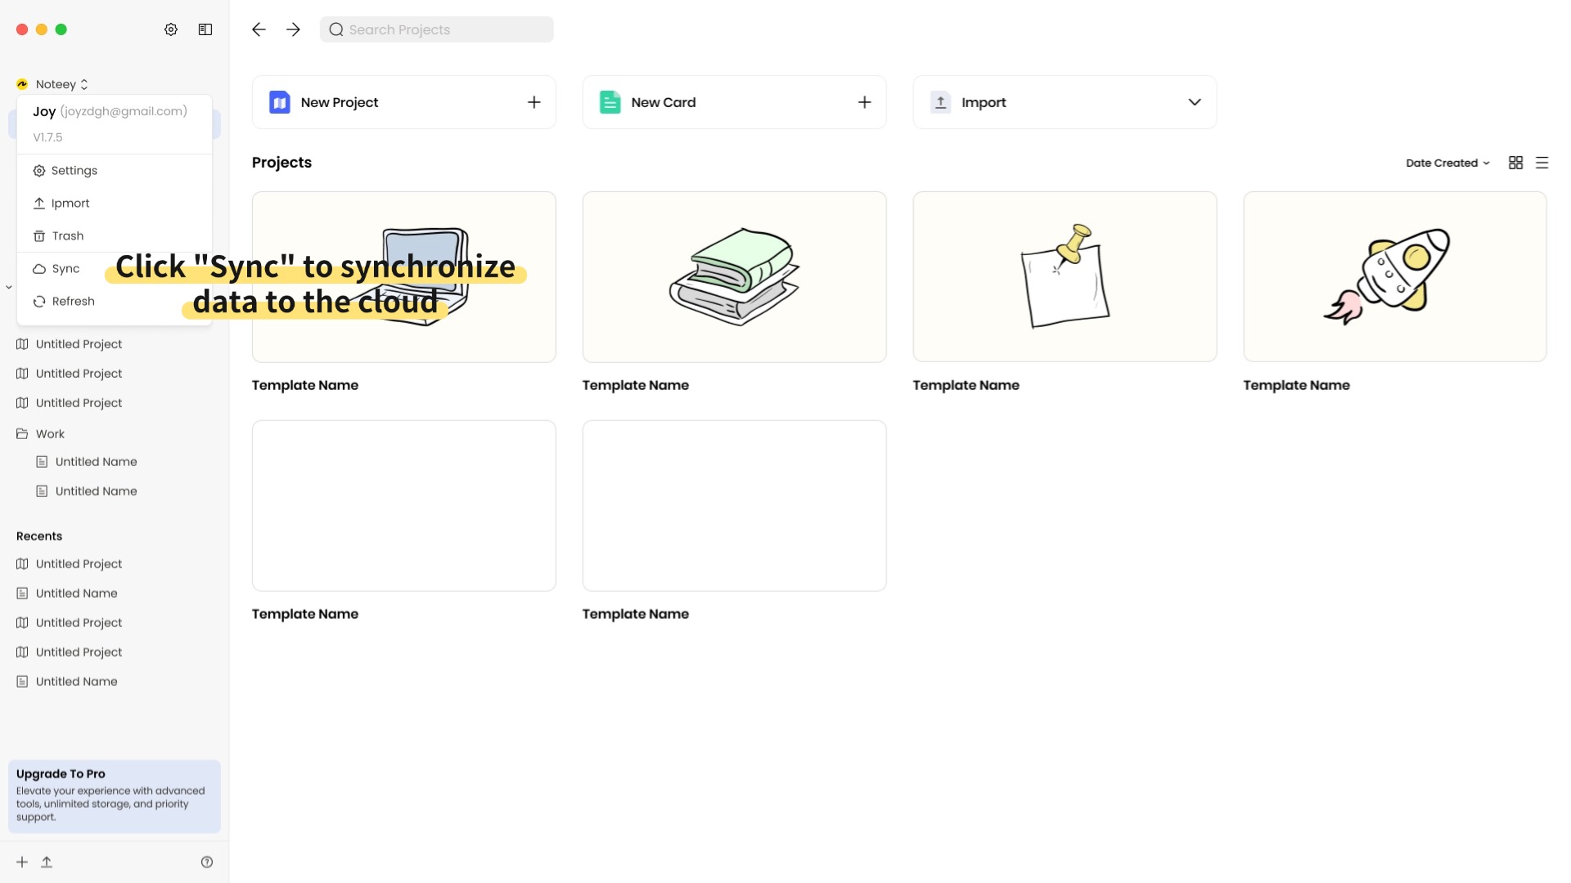The width and height of the screenshot is (1571, 883).
Task: Go back with the left arrow
Action: [x=259, y=29]
